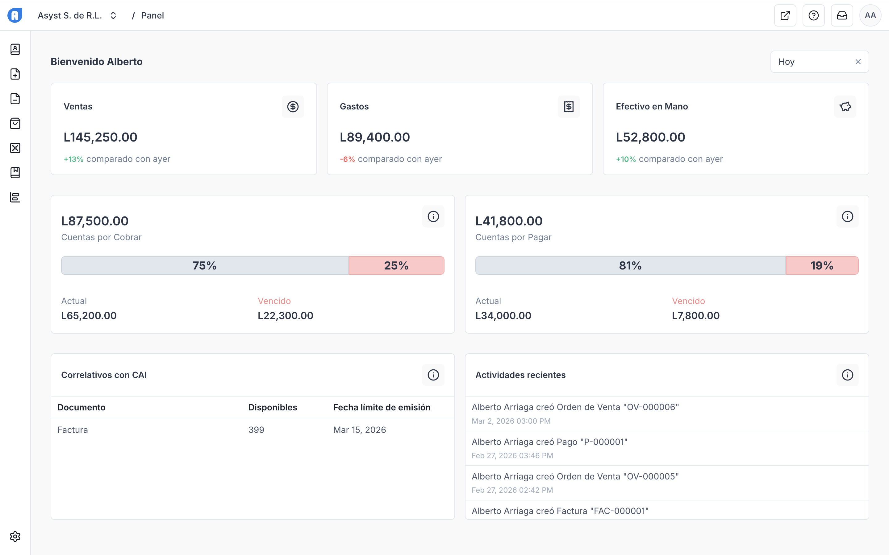Screen dimensions: 889x555
Task: Click the help question-mark icon
Action: [814, 15]
